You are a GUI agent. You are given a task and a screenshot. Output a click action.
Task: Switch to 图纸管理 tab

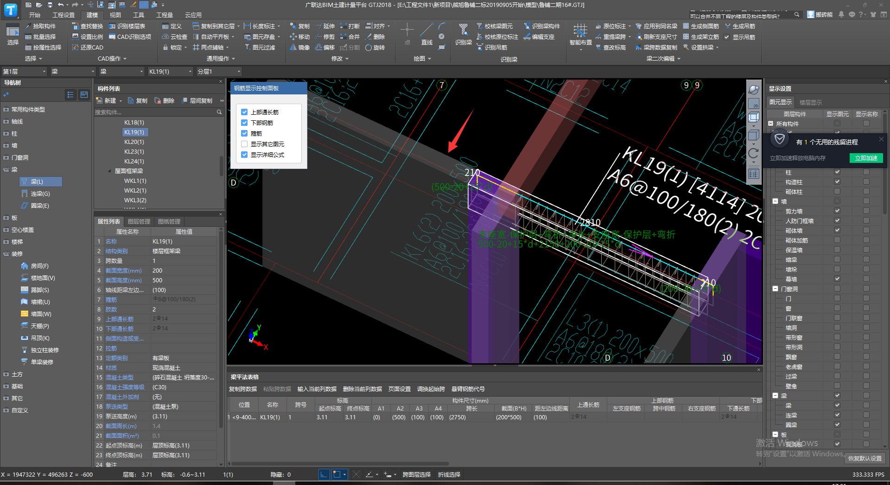pos(169,222)
